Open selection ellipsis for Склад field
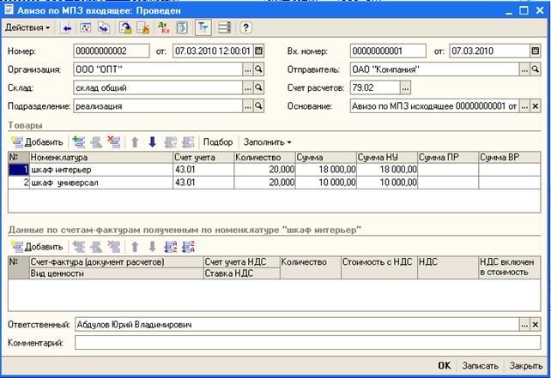 247,88
